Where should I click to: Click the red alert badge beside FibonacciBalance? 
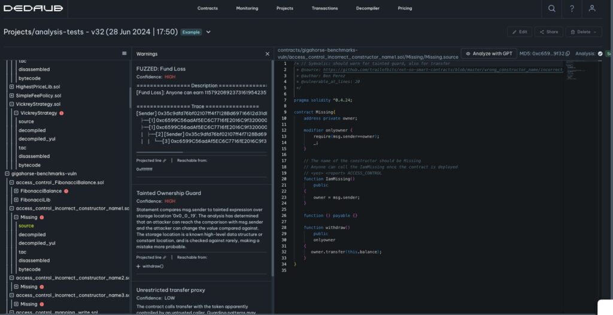[x=66, y=191]
